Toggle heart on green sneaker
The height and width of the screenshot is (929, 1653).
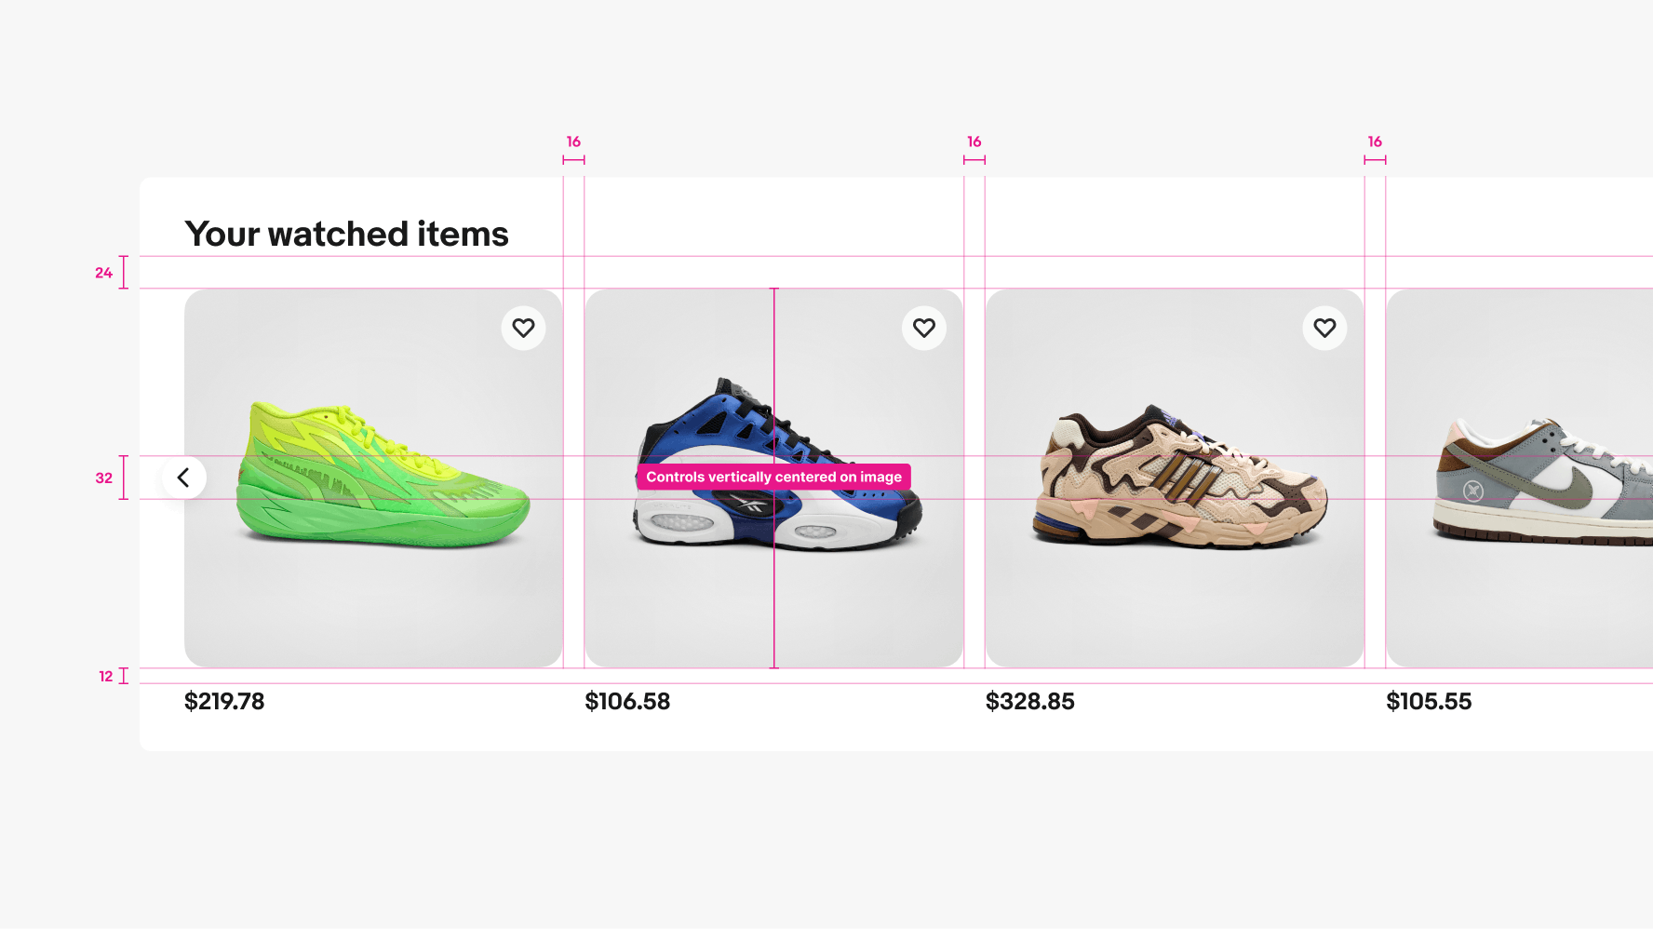[524, 329]
